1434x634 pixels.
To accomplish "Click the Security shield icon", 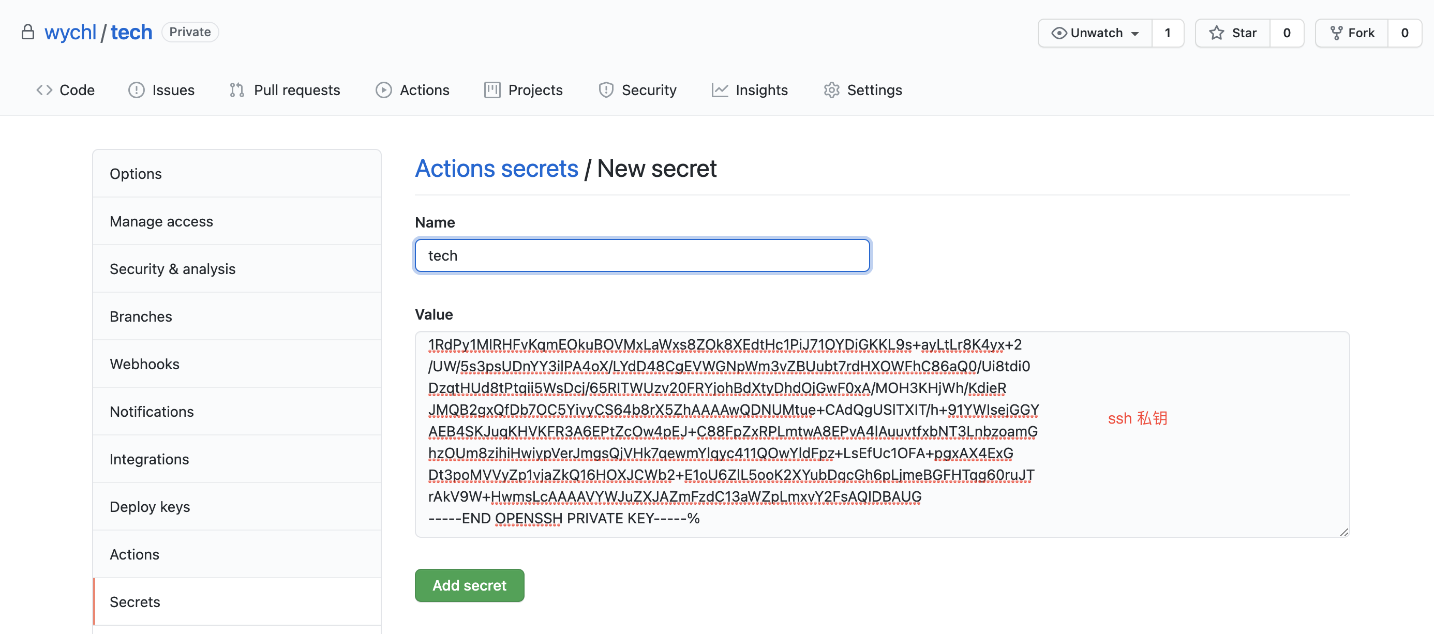I will point(606,89).
